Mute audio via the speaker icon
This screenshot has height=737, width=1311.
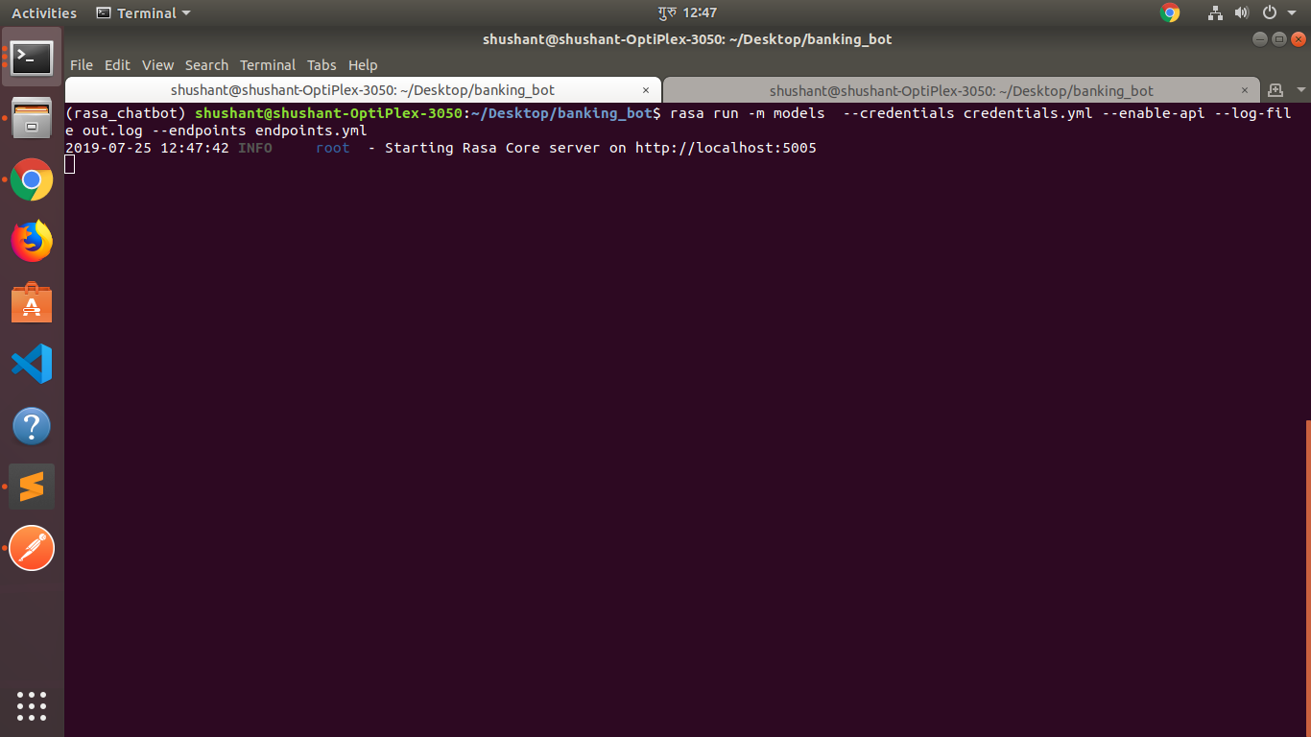tap(1242, 12)
